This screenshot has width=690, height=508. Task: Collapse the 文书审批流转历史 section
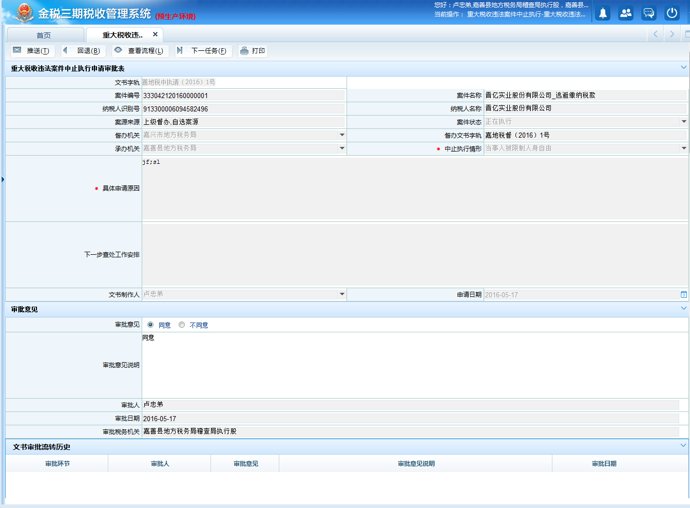coord(683,446)
